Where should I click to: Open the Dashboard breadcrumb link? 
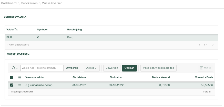9,3
